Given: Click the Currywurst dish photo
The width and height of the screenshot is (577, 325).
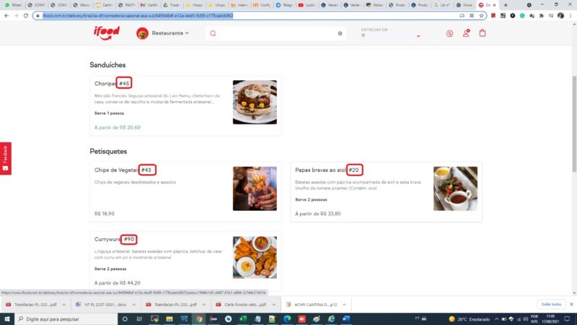Looking at the screenshot, I should [255, 258].
